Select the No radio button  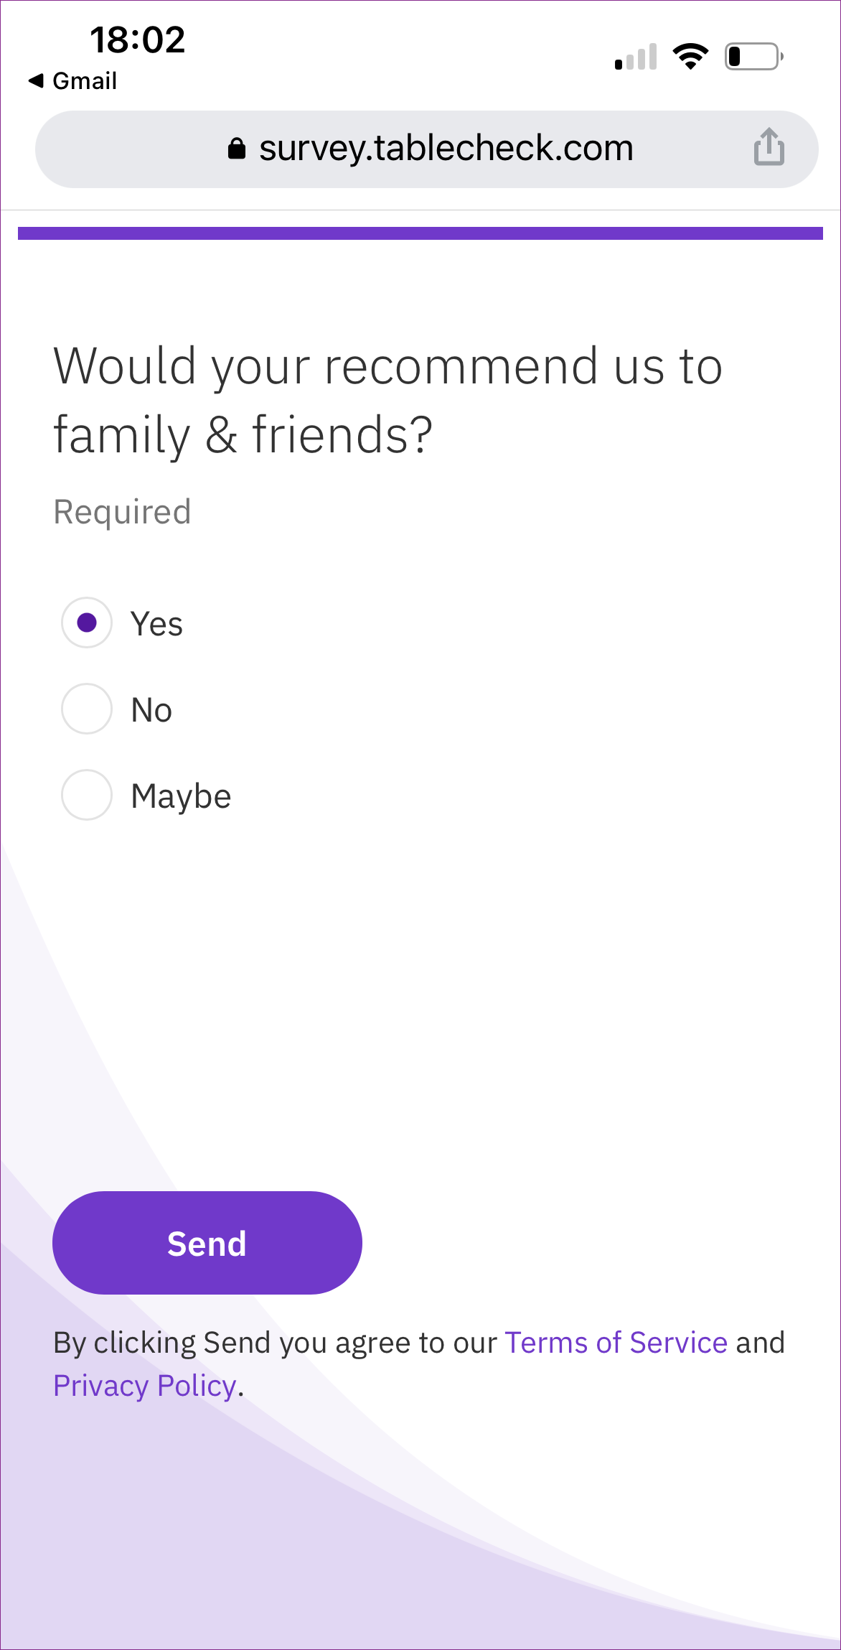click(87, 709)
